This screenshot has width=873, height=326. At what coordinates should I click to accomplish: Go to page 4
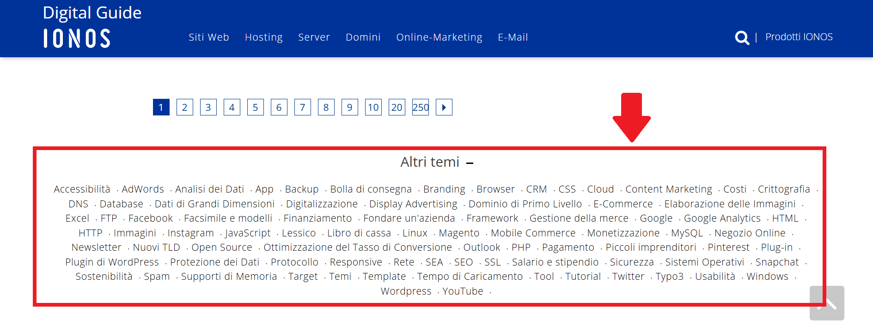(x=232, y=107)
